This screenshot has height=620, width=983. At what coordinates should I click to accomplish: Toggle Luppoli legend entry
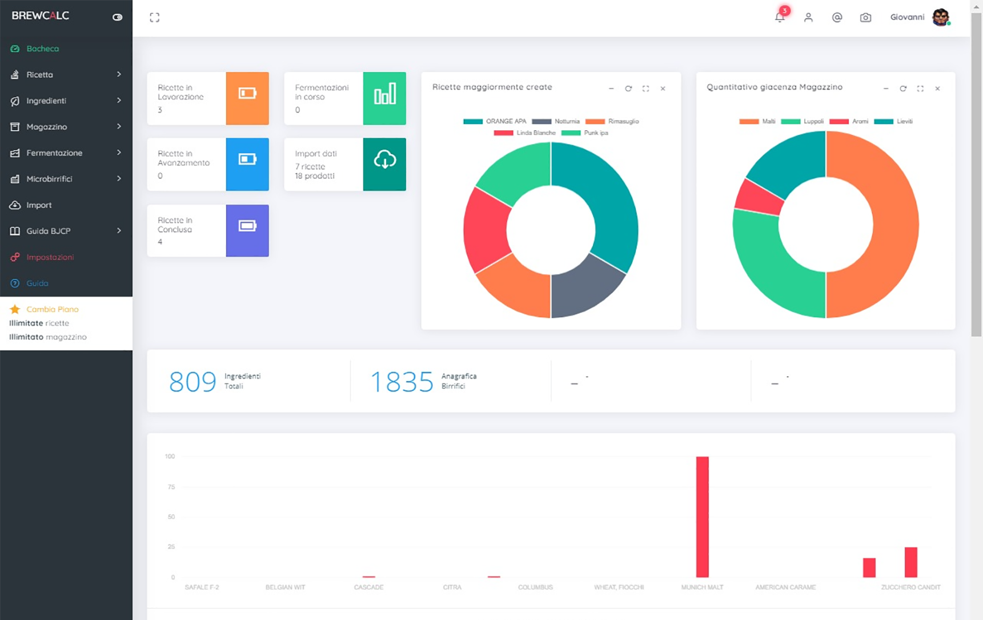pyautogui.click(x=803, y=121)
